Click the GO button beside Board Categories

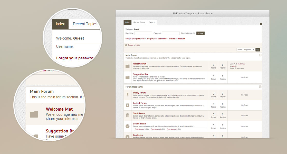click(258, 50)
